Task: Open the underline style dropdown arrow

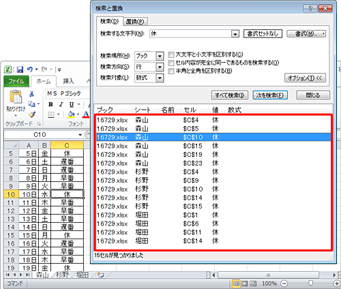Action: click(x=79, y=104)
